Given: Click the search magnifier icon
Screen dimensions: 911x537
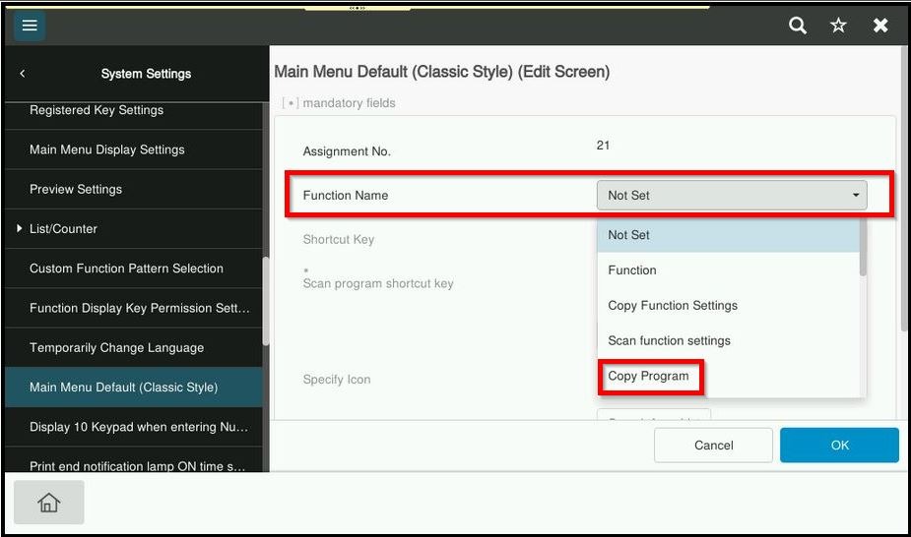Looking at the screenshot, I should click(798, 26).
